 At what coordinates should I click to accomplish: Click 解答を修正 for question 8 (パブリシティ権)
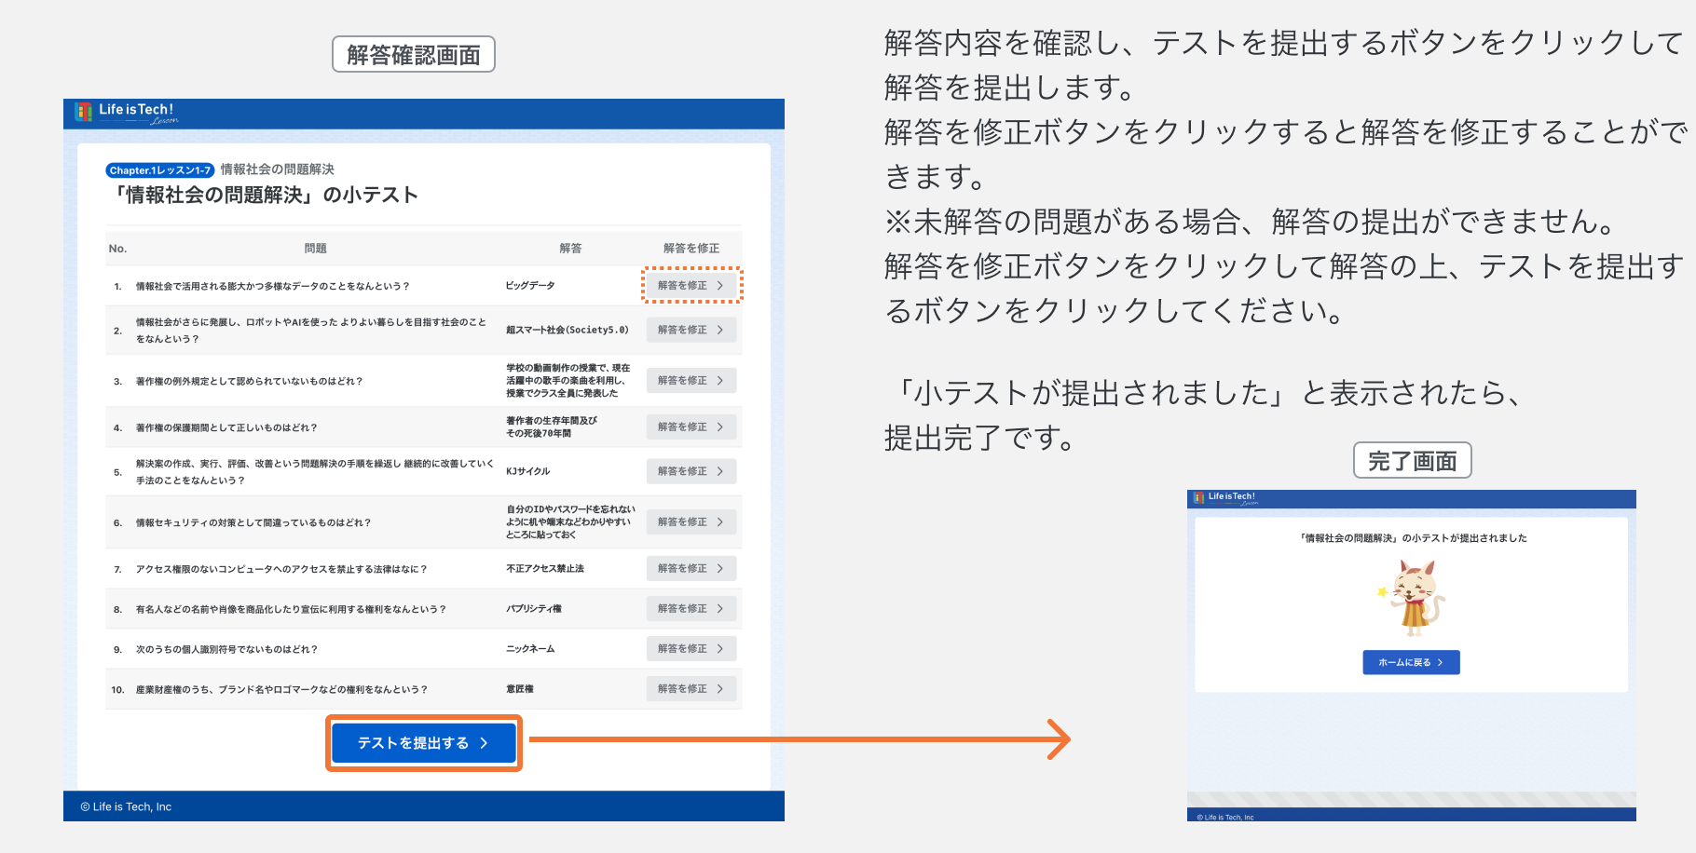pyautogui.click(x=691, y=609)
